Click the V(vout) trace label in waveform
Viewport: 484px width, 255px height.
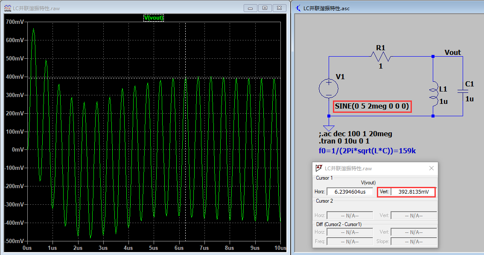pyautogui.click(x=154, y=18)
